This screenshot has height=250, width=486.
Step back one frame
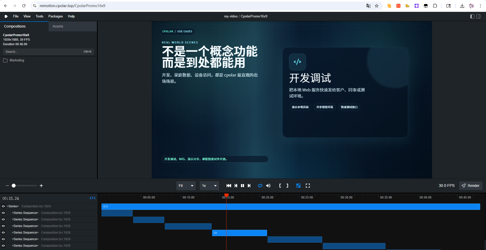pos(236,186)
